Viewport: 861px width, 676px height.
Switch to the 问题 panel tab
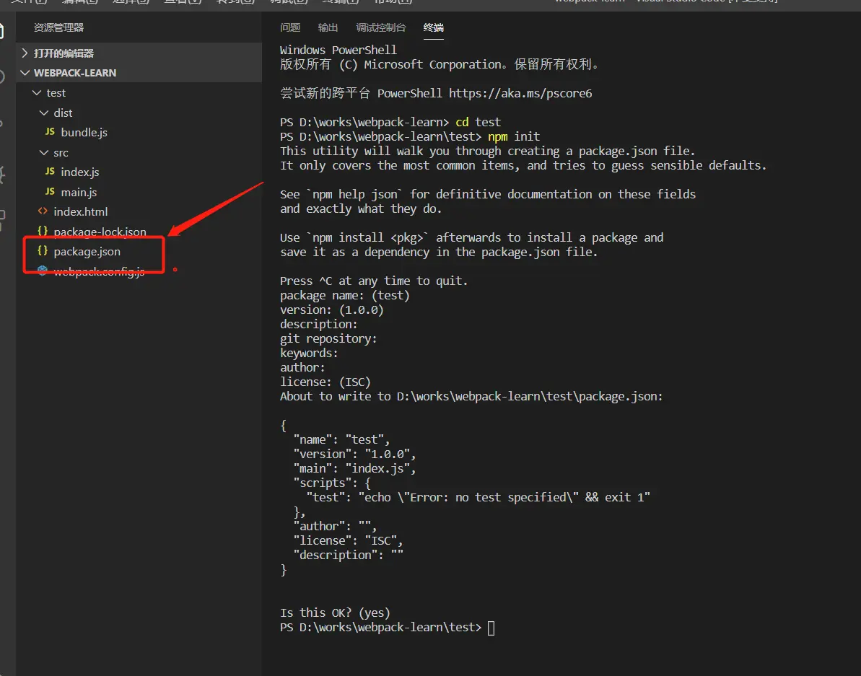point(290,27)
